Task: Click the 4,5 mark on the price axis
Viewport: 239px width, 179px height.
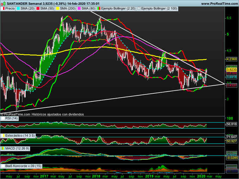Action: (x=229, y=51)
